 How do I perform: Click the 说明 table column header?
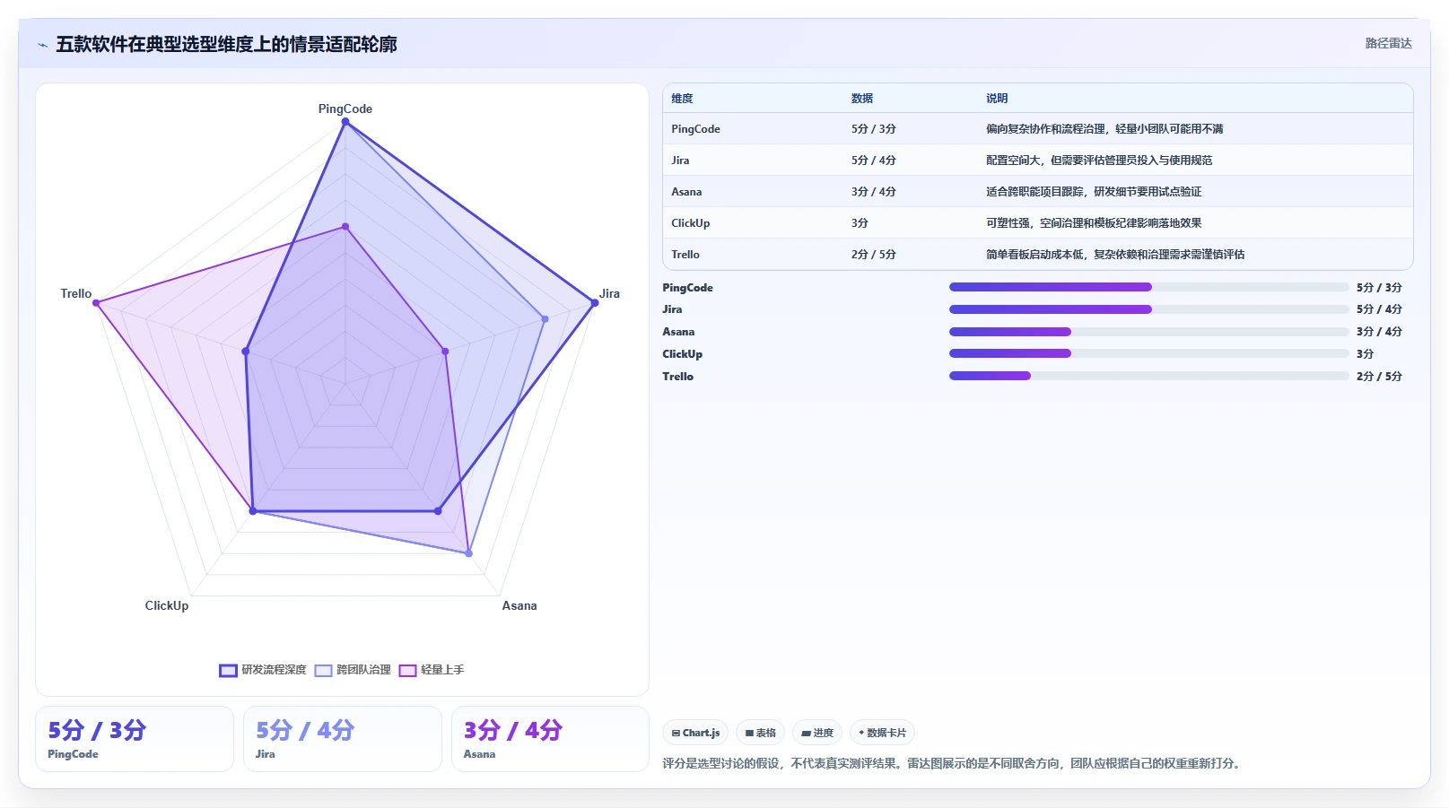[x=997, y=99]
